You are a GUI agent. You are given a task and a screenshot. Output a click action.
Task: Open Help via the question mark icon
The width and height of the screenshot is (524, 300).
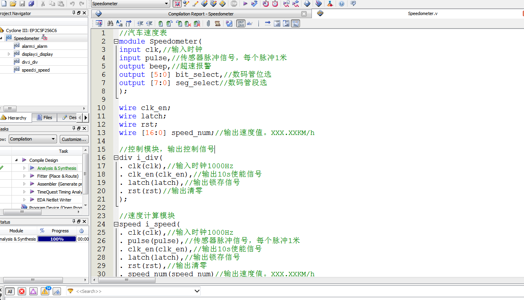tap(342, 4)
